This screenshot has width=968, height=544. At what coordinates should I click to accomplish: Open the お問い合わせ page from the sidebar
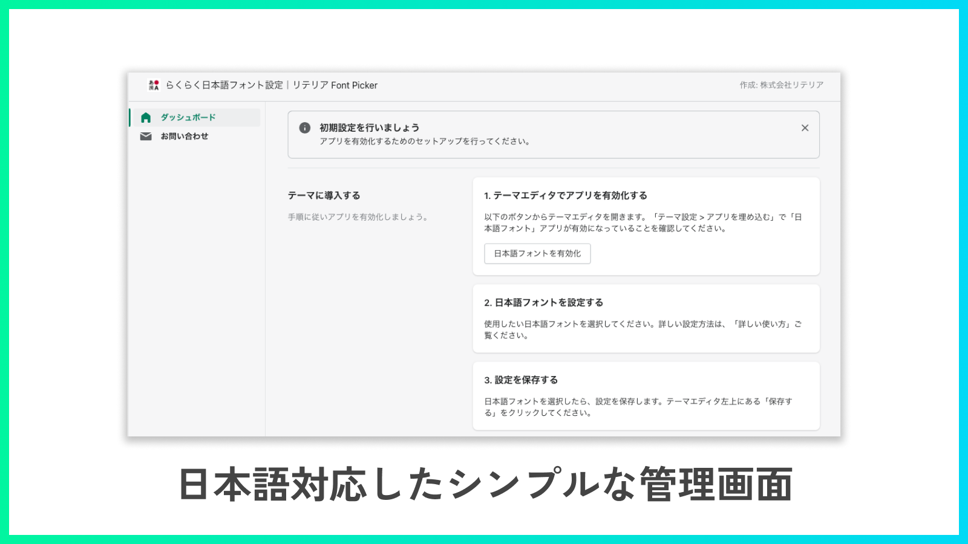[183, 136]
